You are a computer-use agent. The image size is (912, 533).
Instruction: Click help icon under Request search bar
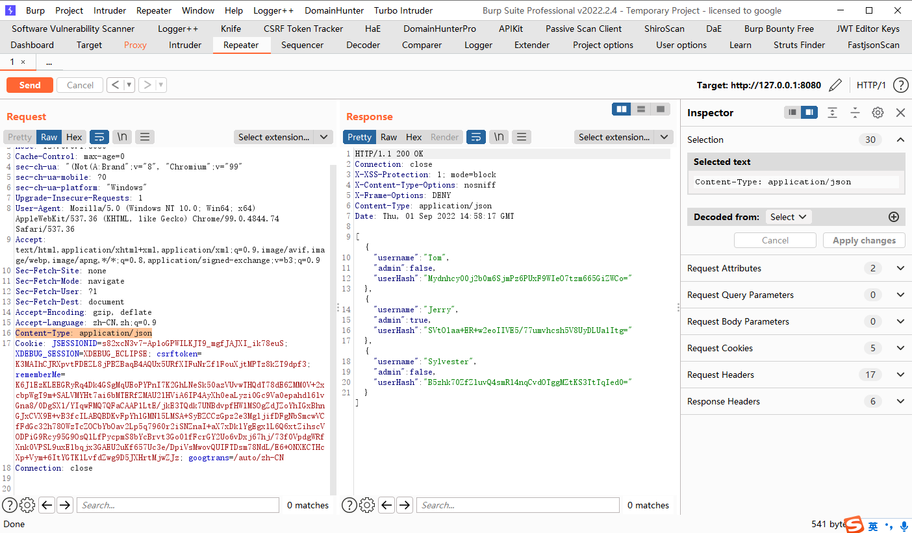pyautogui.click(x=10, y=505)
